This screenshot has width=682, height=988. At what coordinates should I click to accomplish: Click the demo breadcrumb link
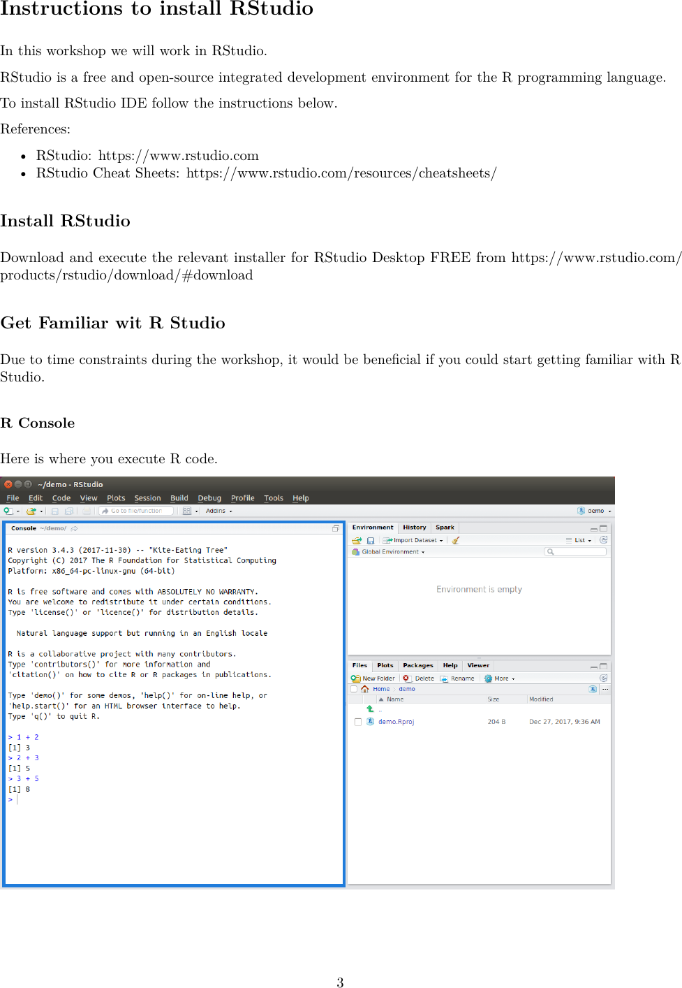pyautogui.click(x=407, y=689)
